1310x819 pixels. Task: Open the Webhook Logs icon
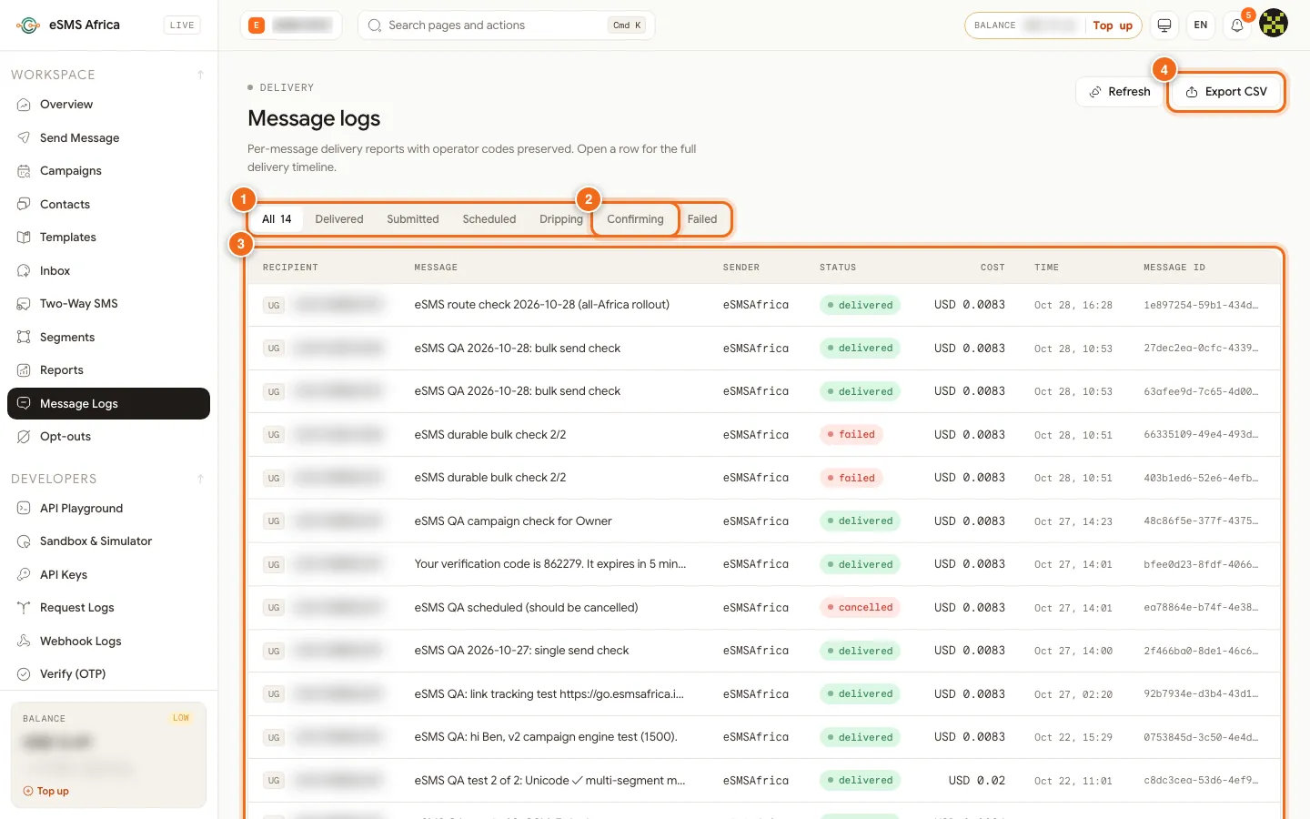24,641
